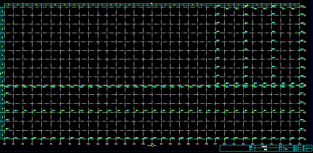
Task: Select the bottommost row grid bubble on right side
Action: (x=305, y=139)
